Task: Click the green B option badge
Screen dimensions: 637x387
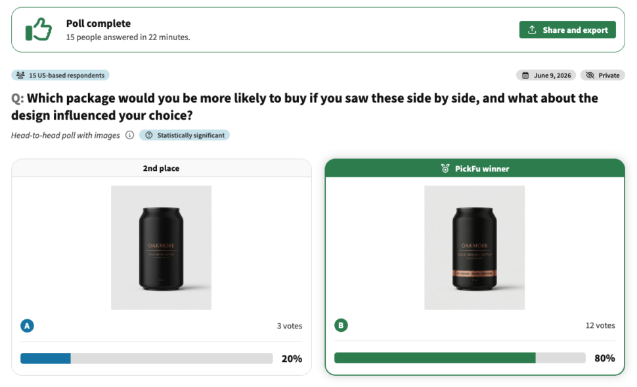Action: click(x=341, y=325)
